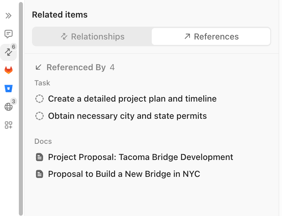Collapse the Docs section header
The image size is (282, 216).
point(43,141)
